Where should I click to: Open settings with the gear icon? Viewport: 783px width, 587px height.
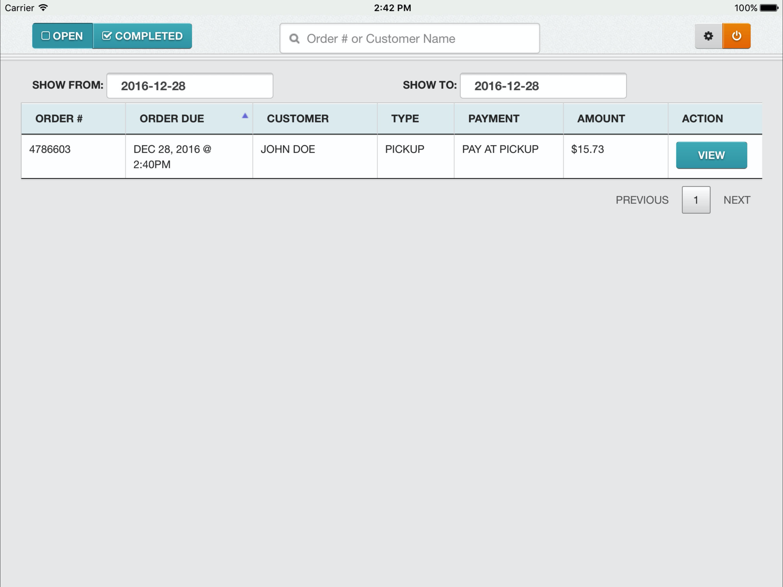(x=708, y=36)
